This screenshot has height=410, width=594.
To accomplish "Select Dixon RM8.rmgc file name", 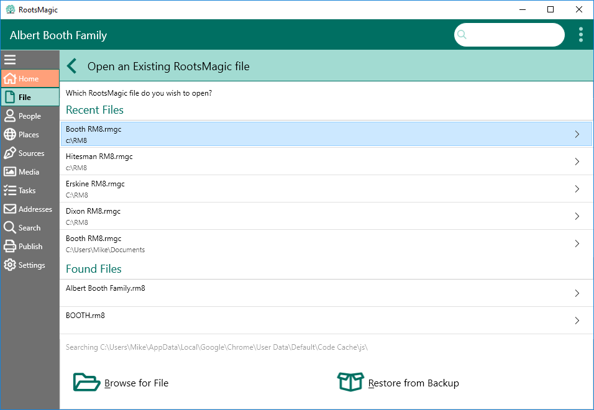I will pos(93,211).
